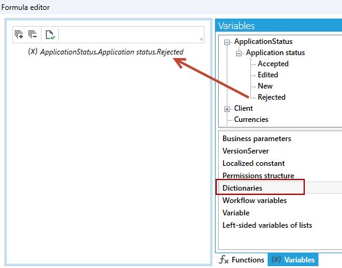Screen dimensions: 342x268
Task: Click the Variables panel header
Action: tap(279, 25)
